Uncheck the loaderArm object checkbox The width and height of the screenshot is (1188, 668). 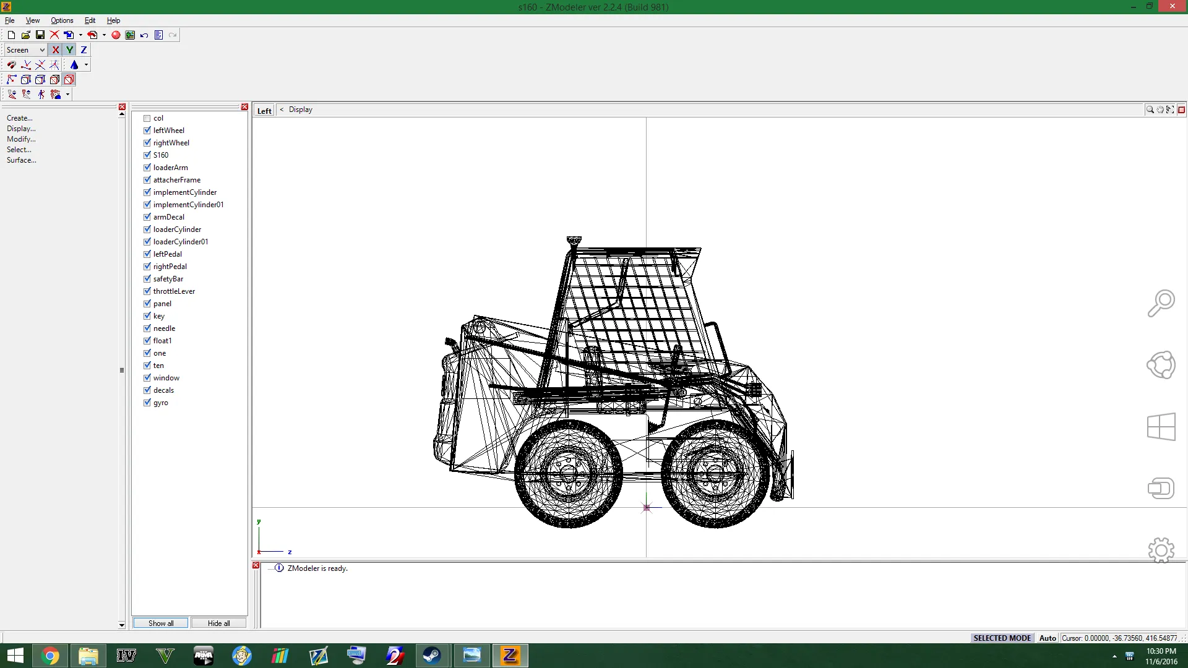point(147,168)
